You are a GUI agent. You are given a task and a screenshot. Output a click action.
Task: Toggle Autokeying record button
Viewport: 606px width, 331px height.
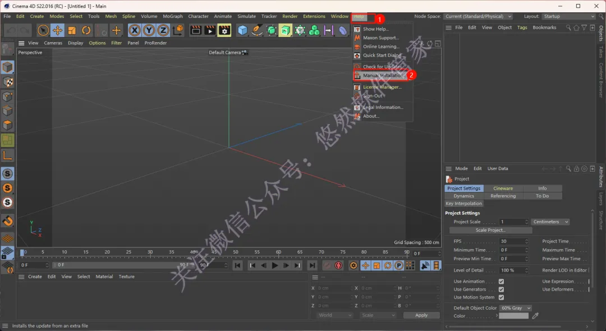point(338,265)
